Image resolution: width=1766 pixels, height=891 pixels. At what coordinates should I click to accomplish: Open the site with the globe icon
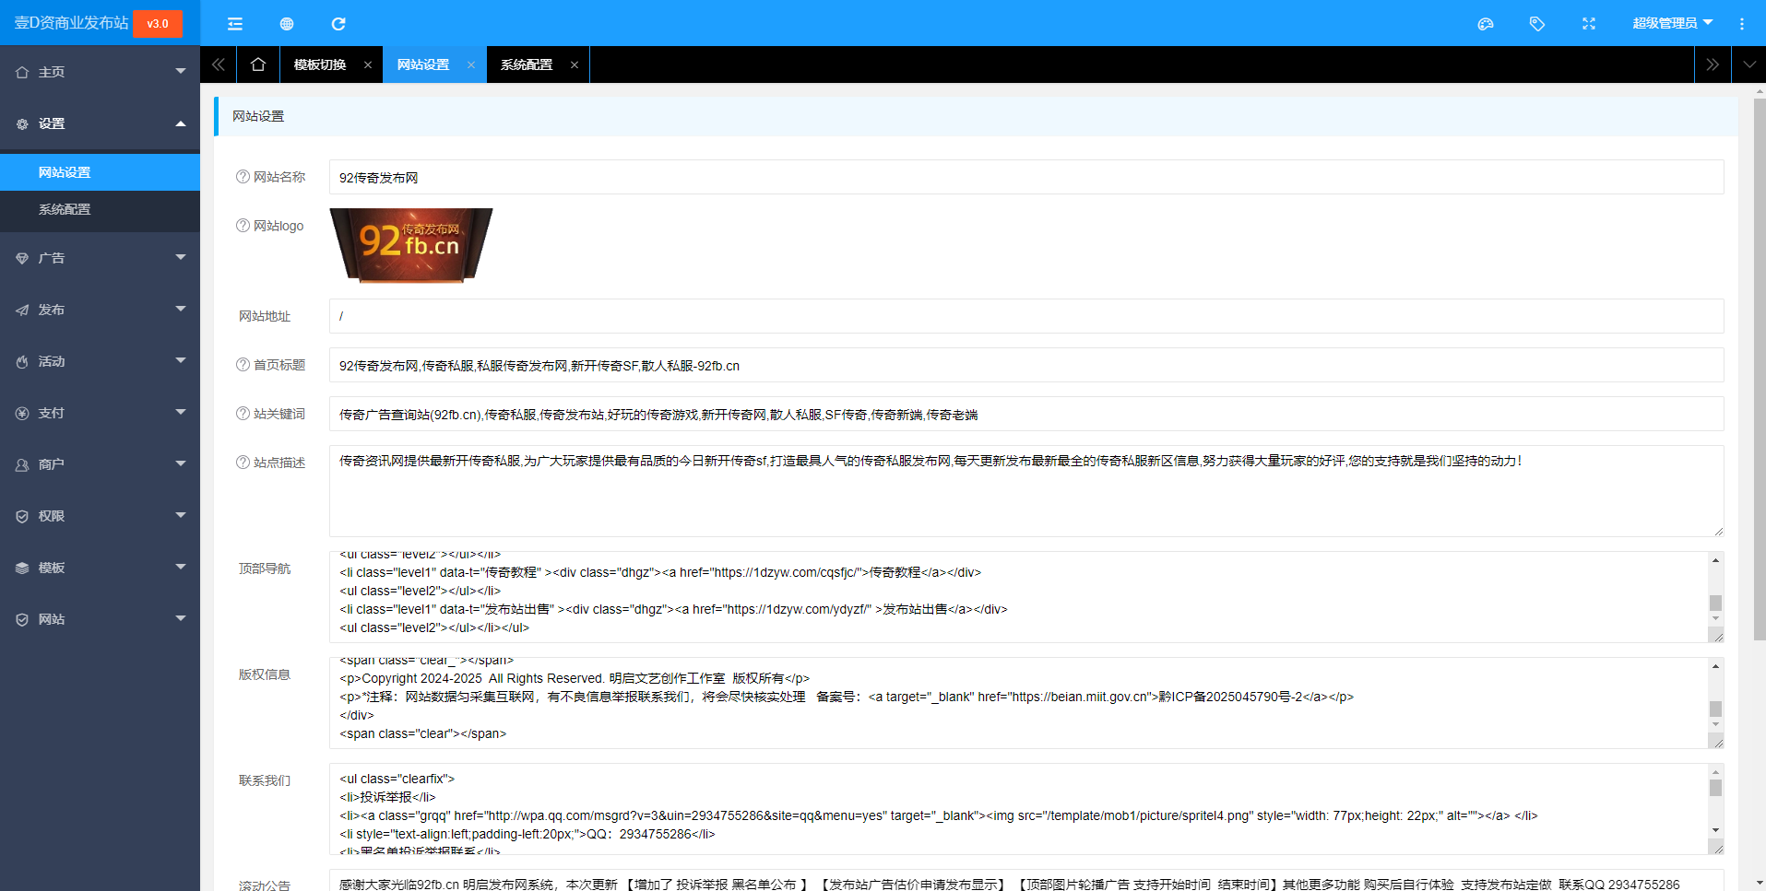[x=286, y=23]
